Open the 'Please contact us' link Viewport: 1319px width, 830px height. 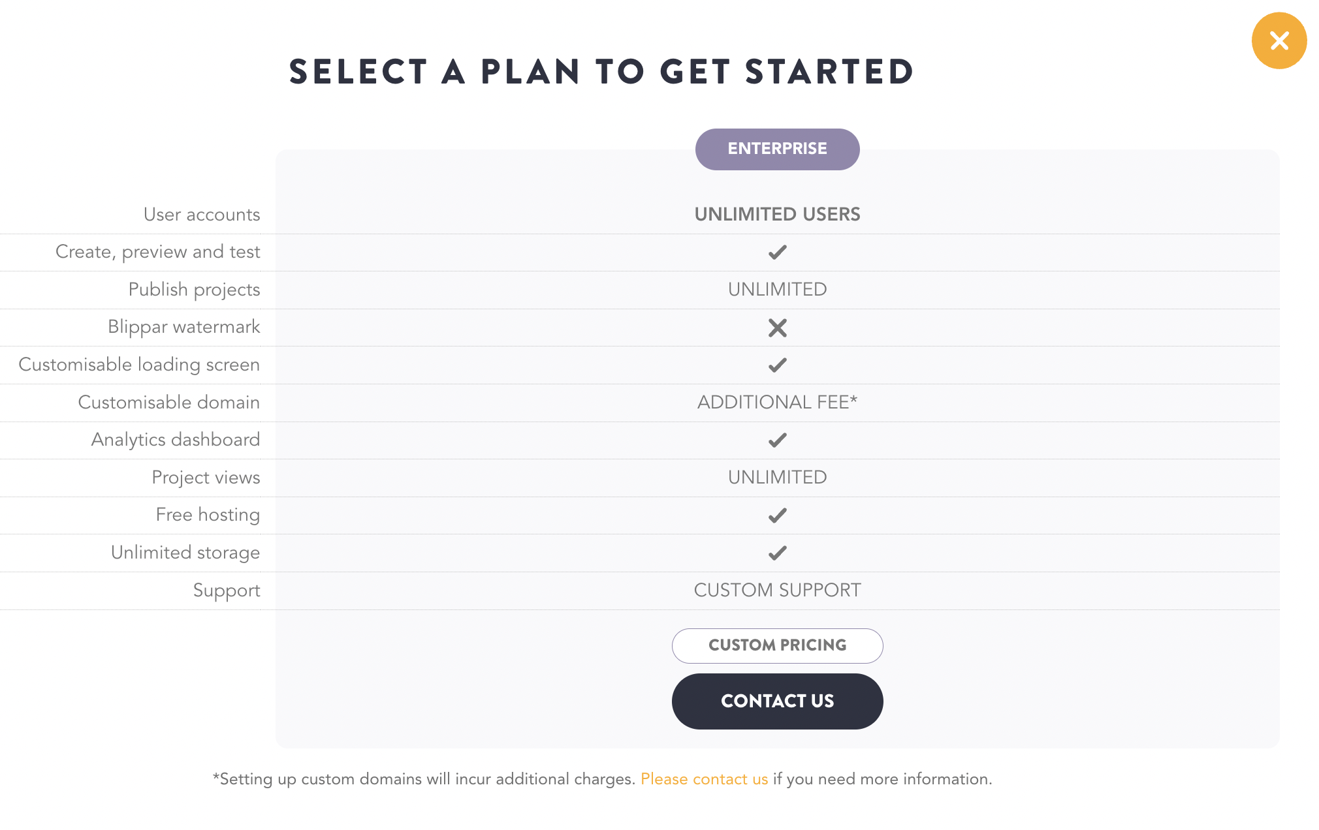(704, 779)
